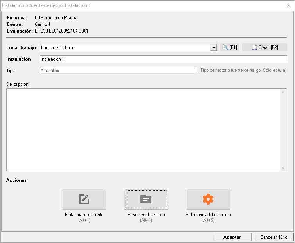Click Crear [F2] new document button
This screenshot has height=243, width=295.
pyautogui.click(x=264, y=47)
